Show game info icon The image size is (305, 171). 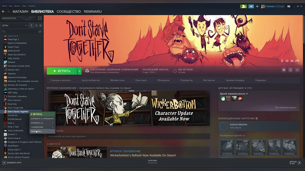coord(291,70)
